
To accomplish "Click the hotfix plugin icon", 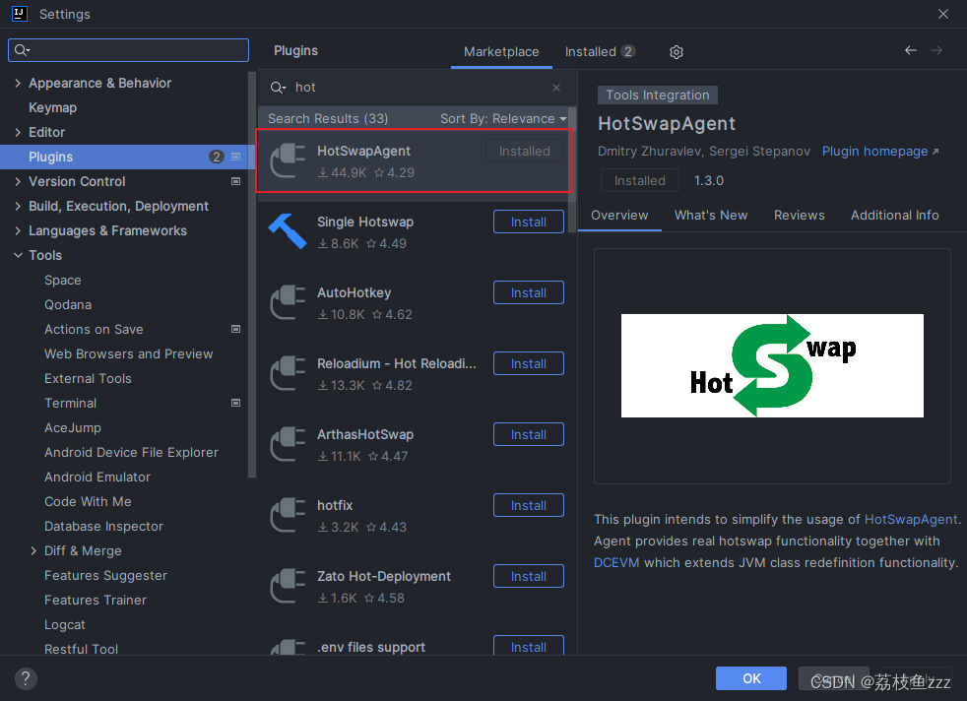I will pos(288,516).
